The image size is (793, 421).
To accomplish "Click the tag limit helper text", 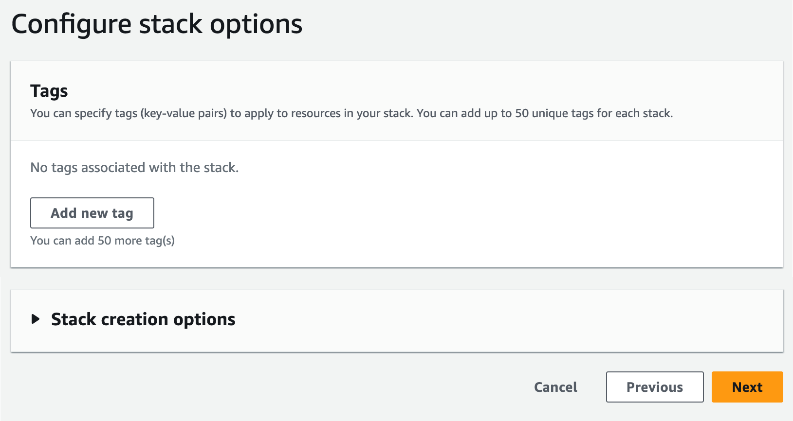I will click(103, 240).
